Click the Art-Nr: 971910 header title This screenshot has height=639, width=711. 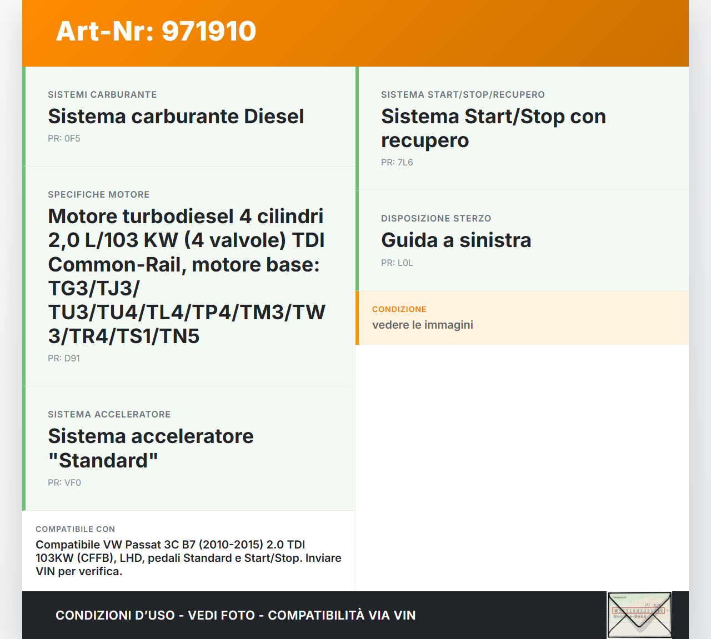(x=156, y=31)
